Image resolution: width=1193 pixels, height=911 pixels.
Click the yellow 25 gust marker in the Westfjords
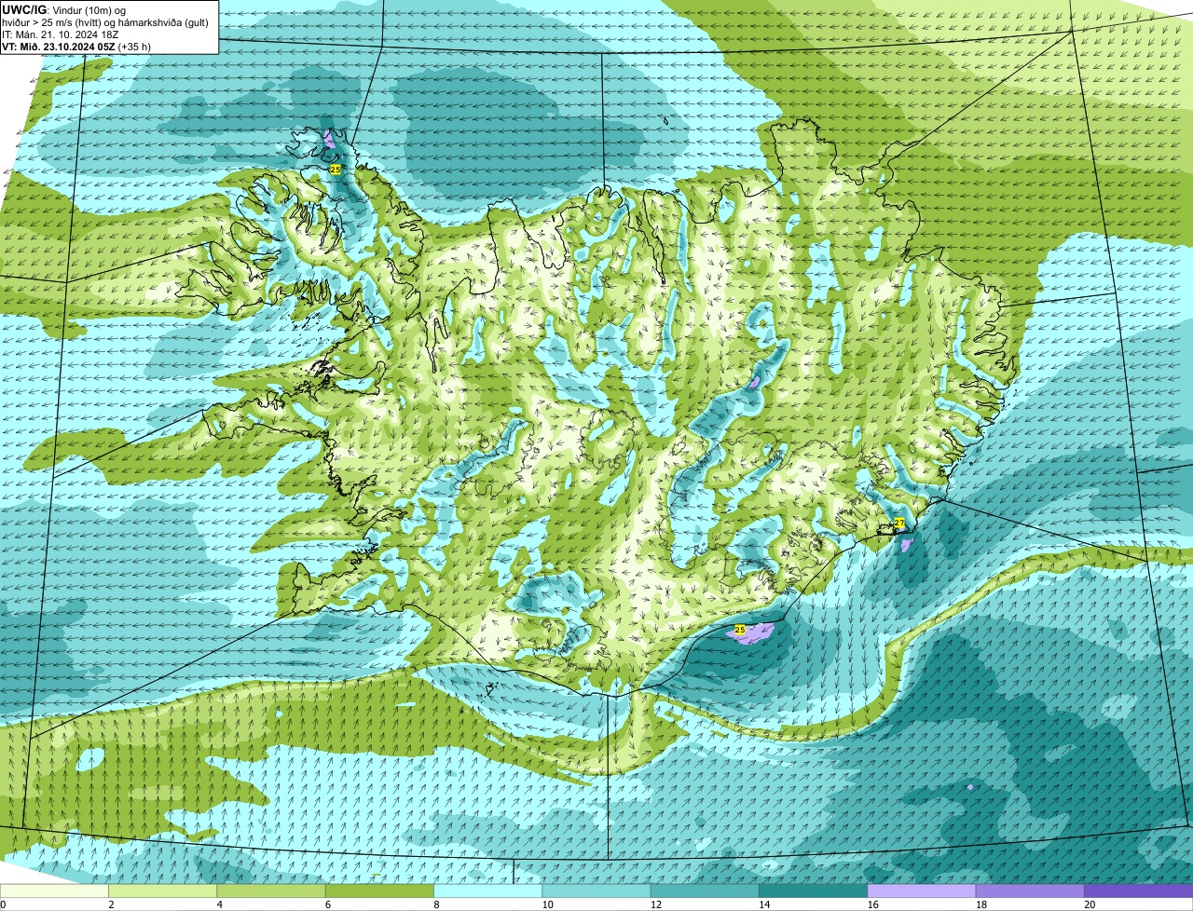[x=336, y=170]
